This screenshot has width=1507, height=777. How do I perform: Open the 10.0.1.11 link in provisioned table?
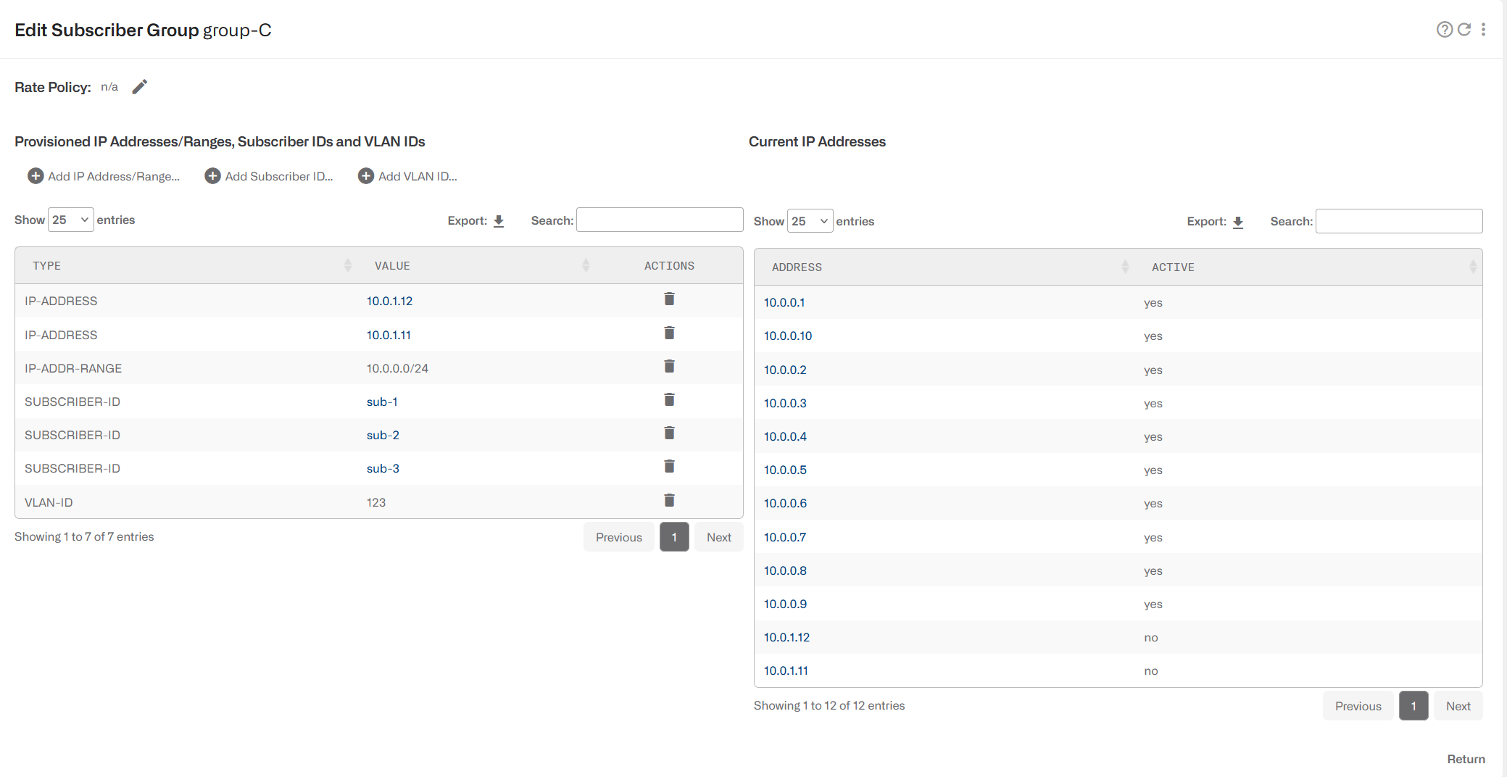point(389,335)
